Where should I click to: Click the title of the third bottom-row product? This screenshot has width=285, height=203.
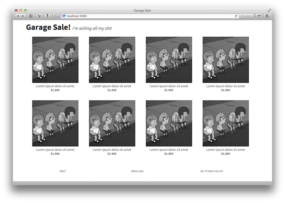click(169, 150)
